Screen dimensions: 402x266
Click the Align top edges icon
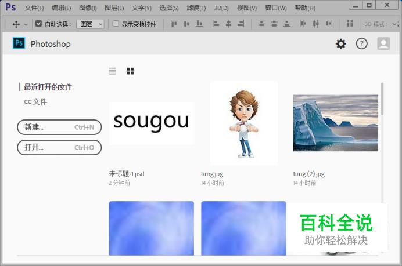[174, 24]
